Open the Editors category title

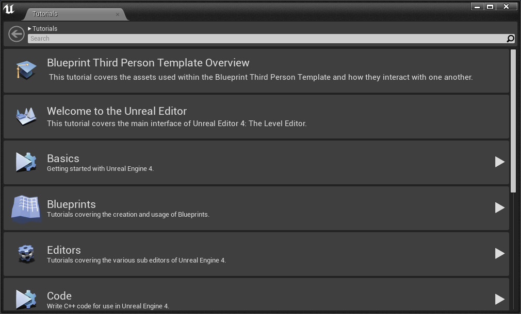(x=64, y=250)
